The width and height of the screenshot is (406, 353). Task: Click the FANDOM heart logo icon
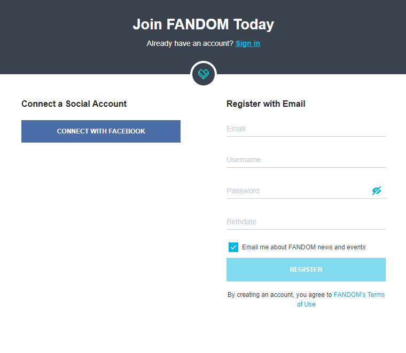[x=203, y=74]
